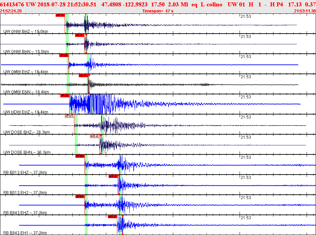Select the iPc1 pick flag on DOSE BHZ
The width and height of the screenshot is (316, 235).
69,116
